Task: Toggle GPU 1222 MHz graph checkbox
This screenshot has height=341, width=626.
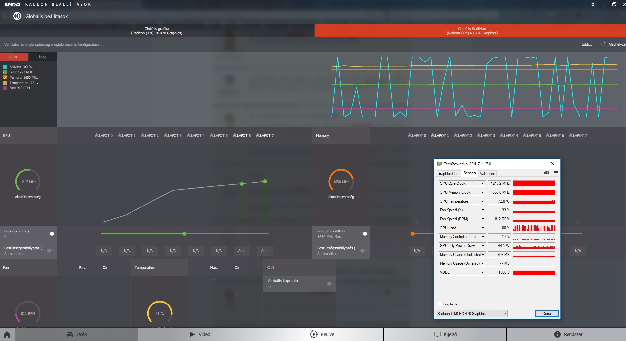Action: click(x=5, y=72)
